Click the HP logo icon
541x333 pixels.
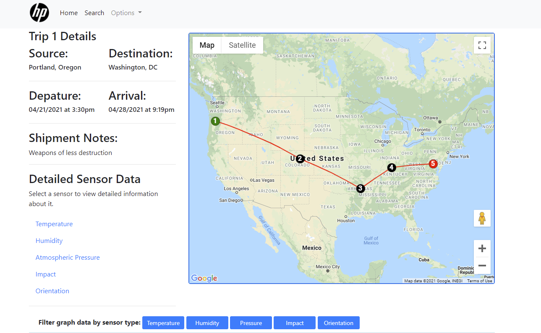pos(39,13)
